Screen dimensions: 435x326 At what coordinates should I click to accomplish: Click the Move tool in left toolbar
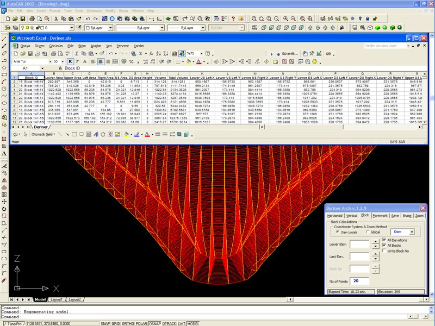(x=4, y=200)
